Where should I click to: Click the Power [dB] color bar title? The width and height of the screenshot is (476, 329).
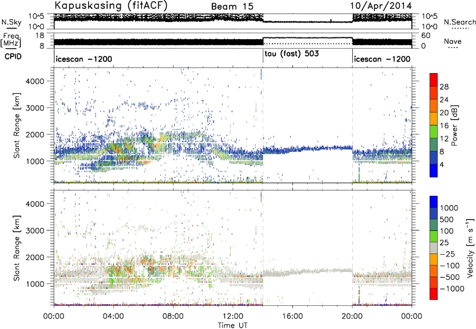pyautogui.click(x=454, y=125)
